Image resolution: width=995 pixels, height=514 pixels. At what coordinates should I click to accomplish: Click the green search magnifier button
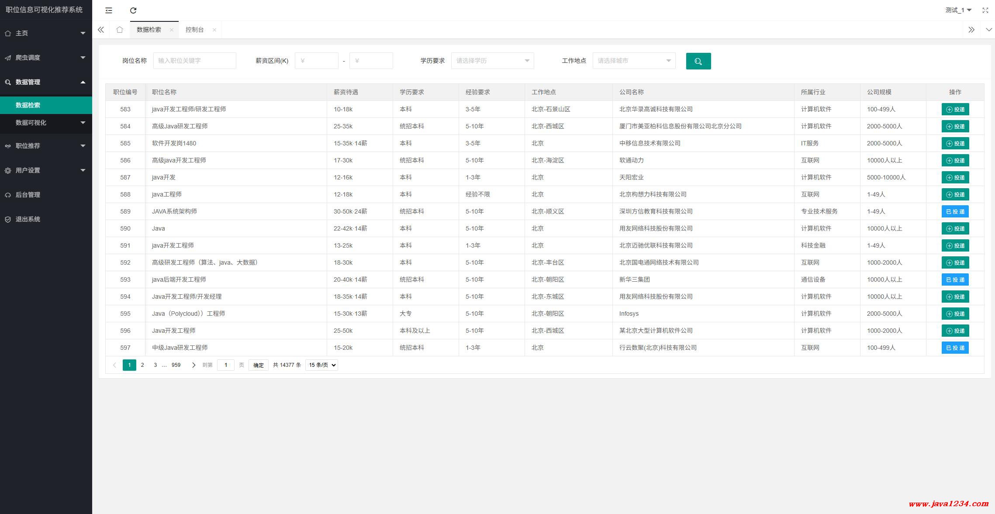[698, 61]
